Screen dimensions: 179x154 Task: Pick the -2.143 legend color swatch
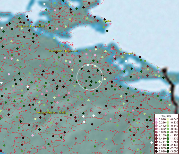click(x=168, y=145)
